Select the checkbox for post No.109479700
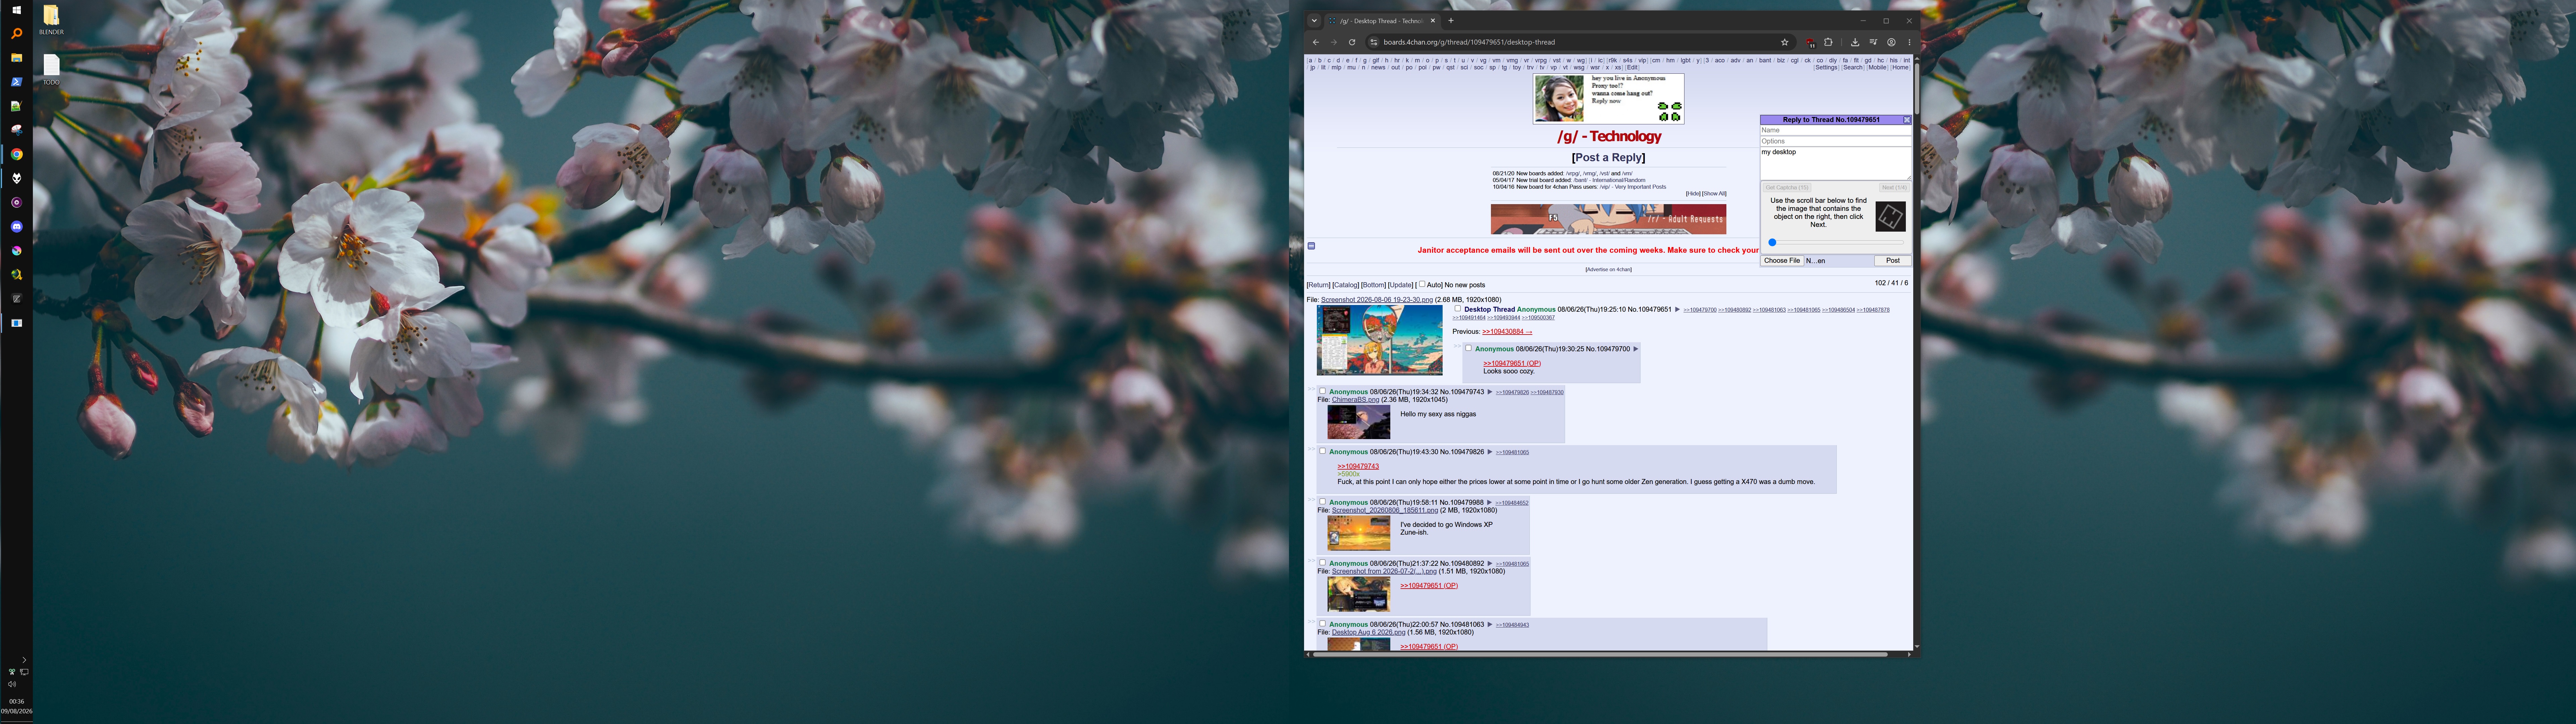 pos(1468,348)
